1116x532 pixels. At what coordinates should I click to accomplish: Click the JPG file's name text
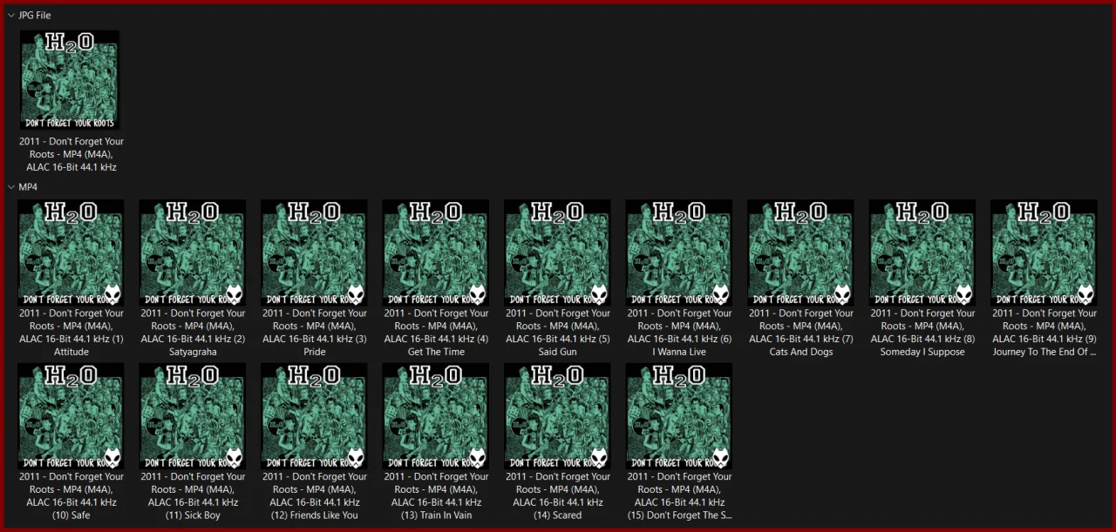[x=71, y=154]
